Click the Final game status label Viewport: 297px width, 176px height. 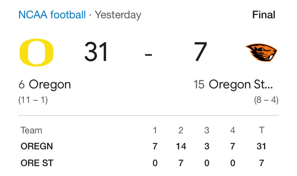pyautogui.click(x=263, y=15)
